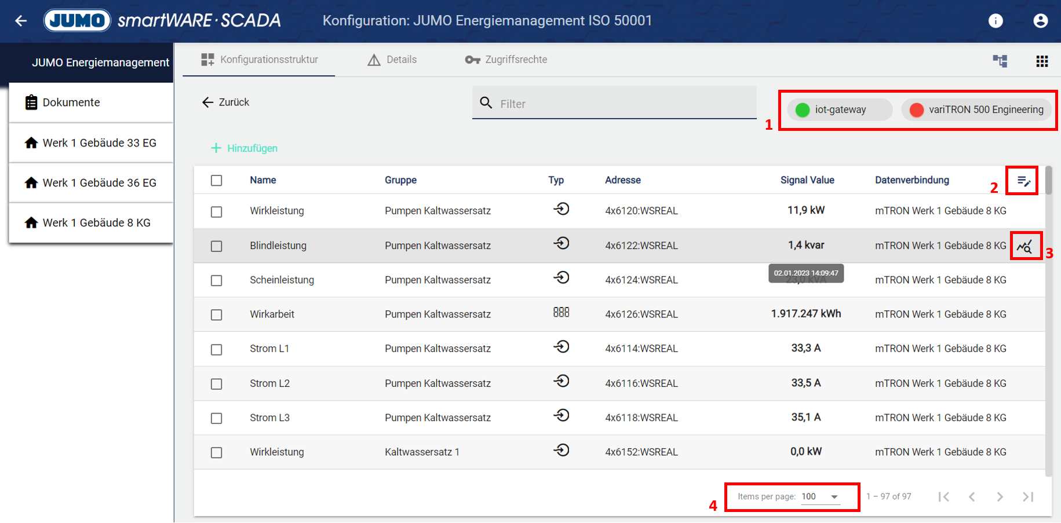Click the Zurück back button
Screen dimensions: 1061x523
[x=225, y=103]
